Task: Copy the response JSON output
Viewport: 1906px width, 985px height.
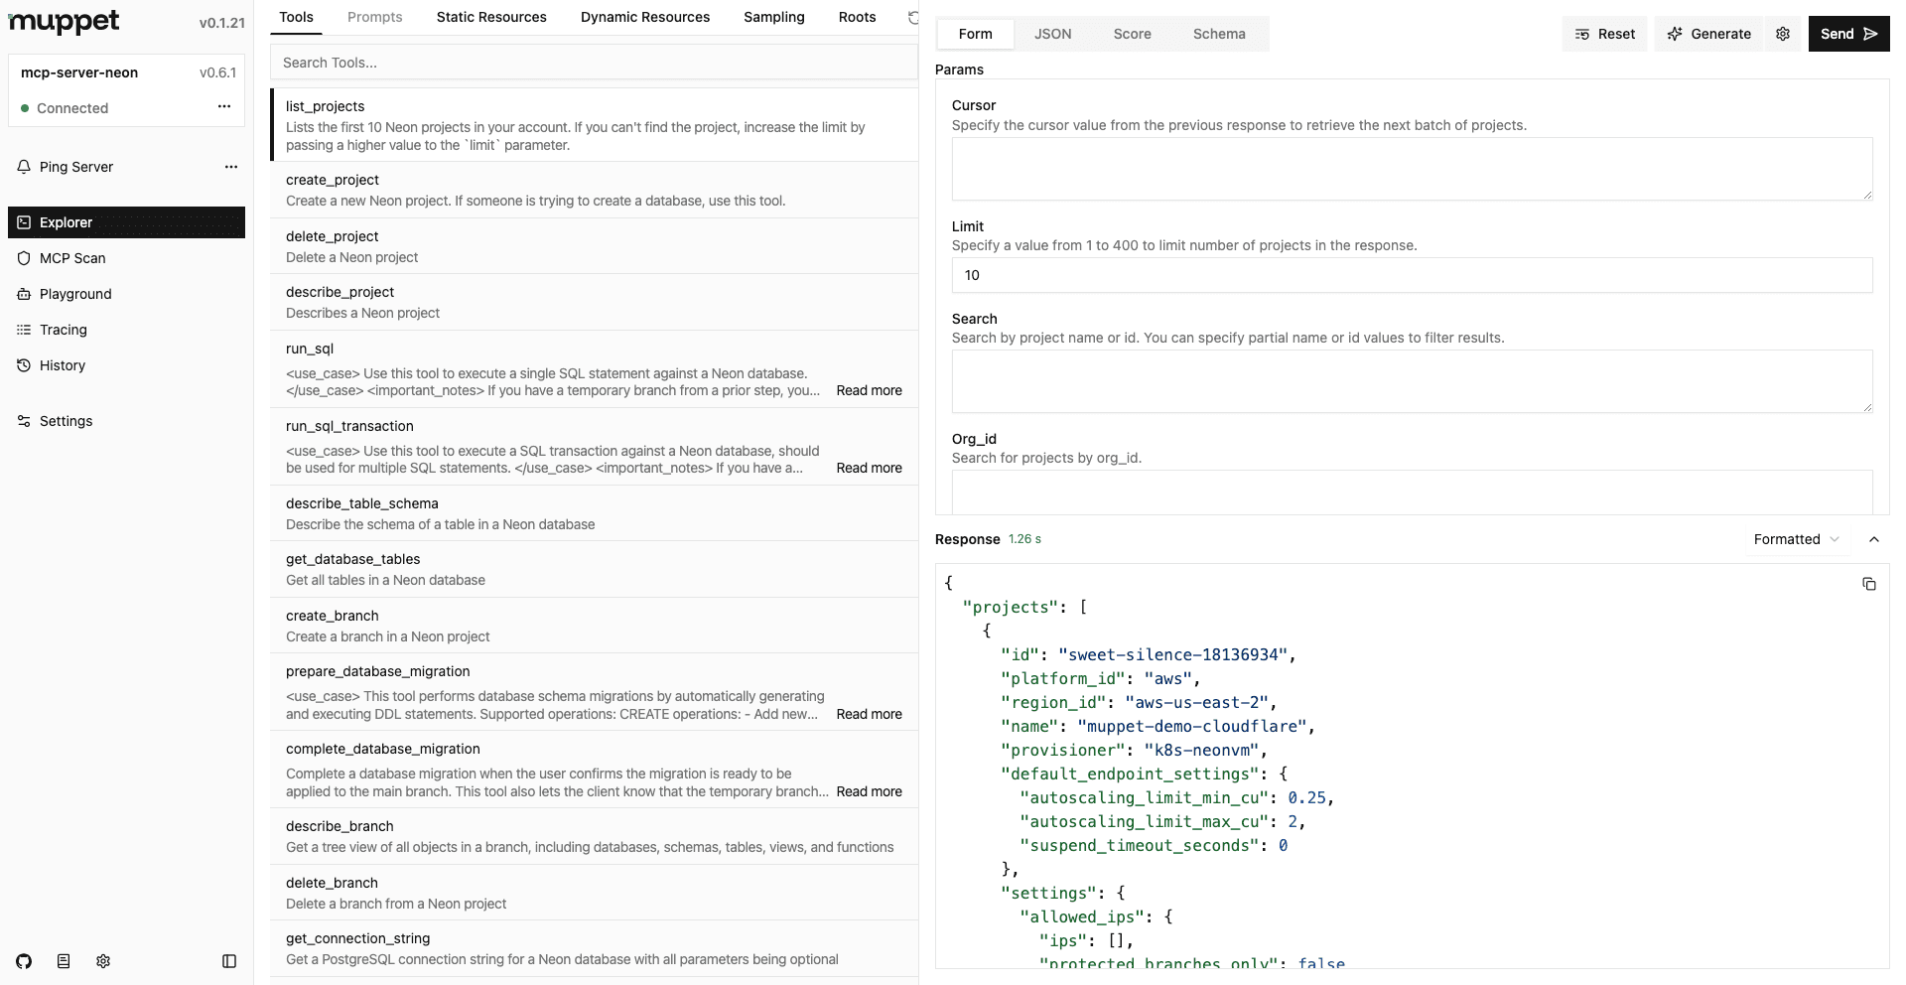Action: pyautogui.click(x=1869, y=584)
